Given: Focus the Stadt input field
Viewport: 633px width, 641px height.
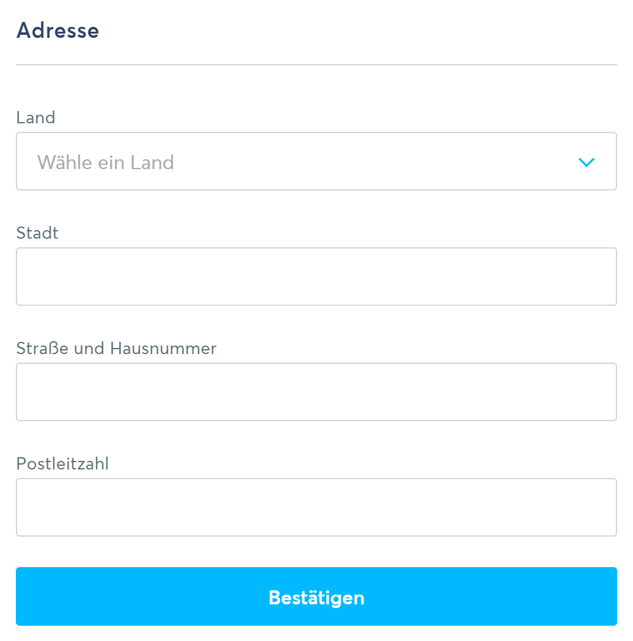Looking at the screenshot, I should pyautogui.click(x=316, y=277).
